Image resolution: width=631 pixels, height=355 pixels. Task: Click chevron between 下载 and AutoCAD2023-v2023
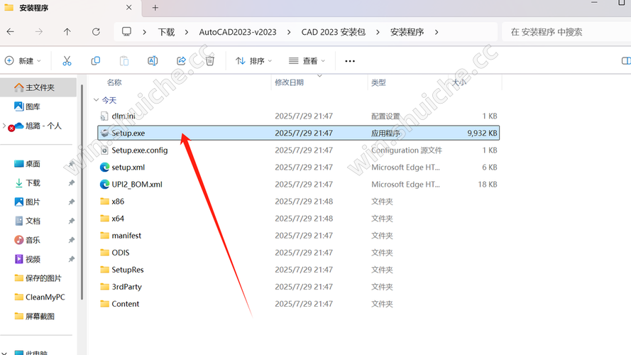(x=187, y=32)
